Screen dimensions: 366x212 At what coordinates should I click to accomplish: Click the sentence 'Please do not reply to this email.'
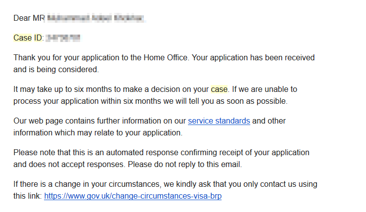pyautogui.click(x=185, y=164)
